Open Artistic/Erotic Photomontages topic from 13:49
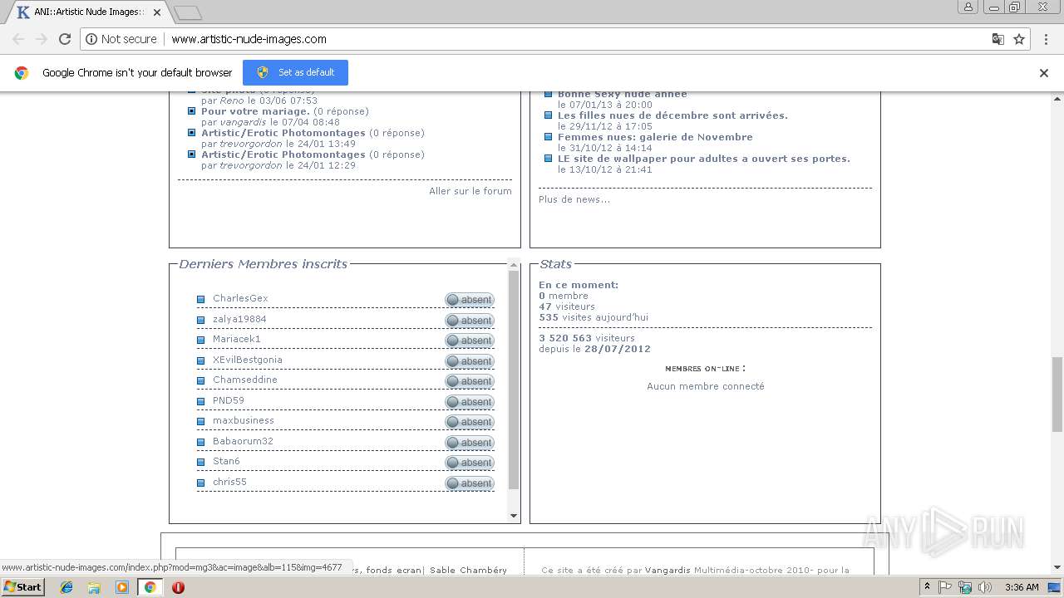The height and width of the screenshot is (598, 1064). (283, 133)
